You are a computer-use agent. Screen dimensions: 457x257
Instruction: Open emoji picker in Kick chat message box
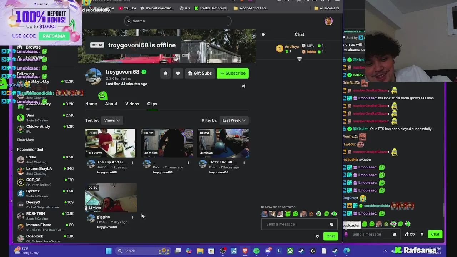tap(332, 224)
